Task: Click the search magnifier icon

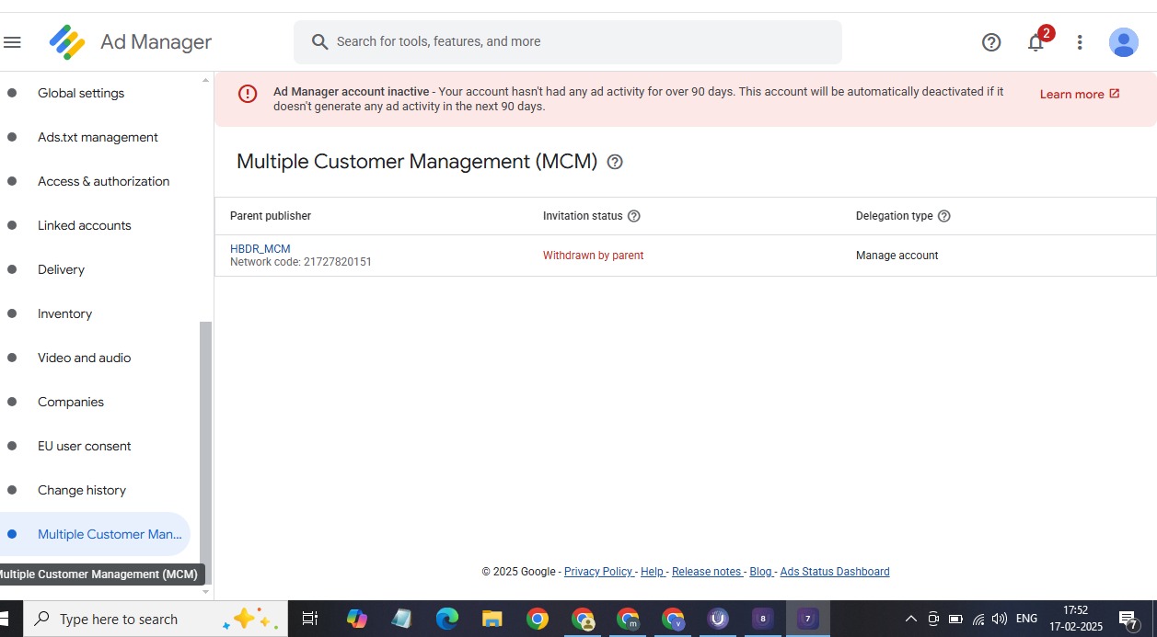Action: coord(320,42)
